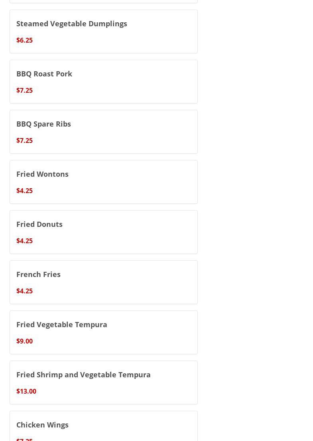Choose the Chicken Wings menu item
The image size is (313, 441).
coord(42,425)
